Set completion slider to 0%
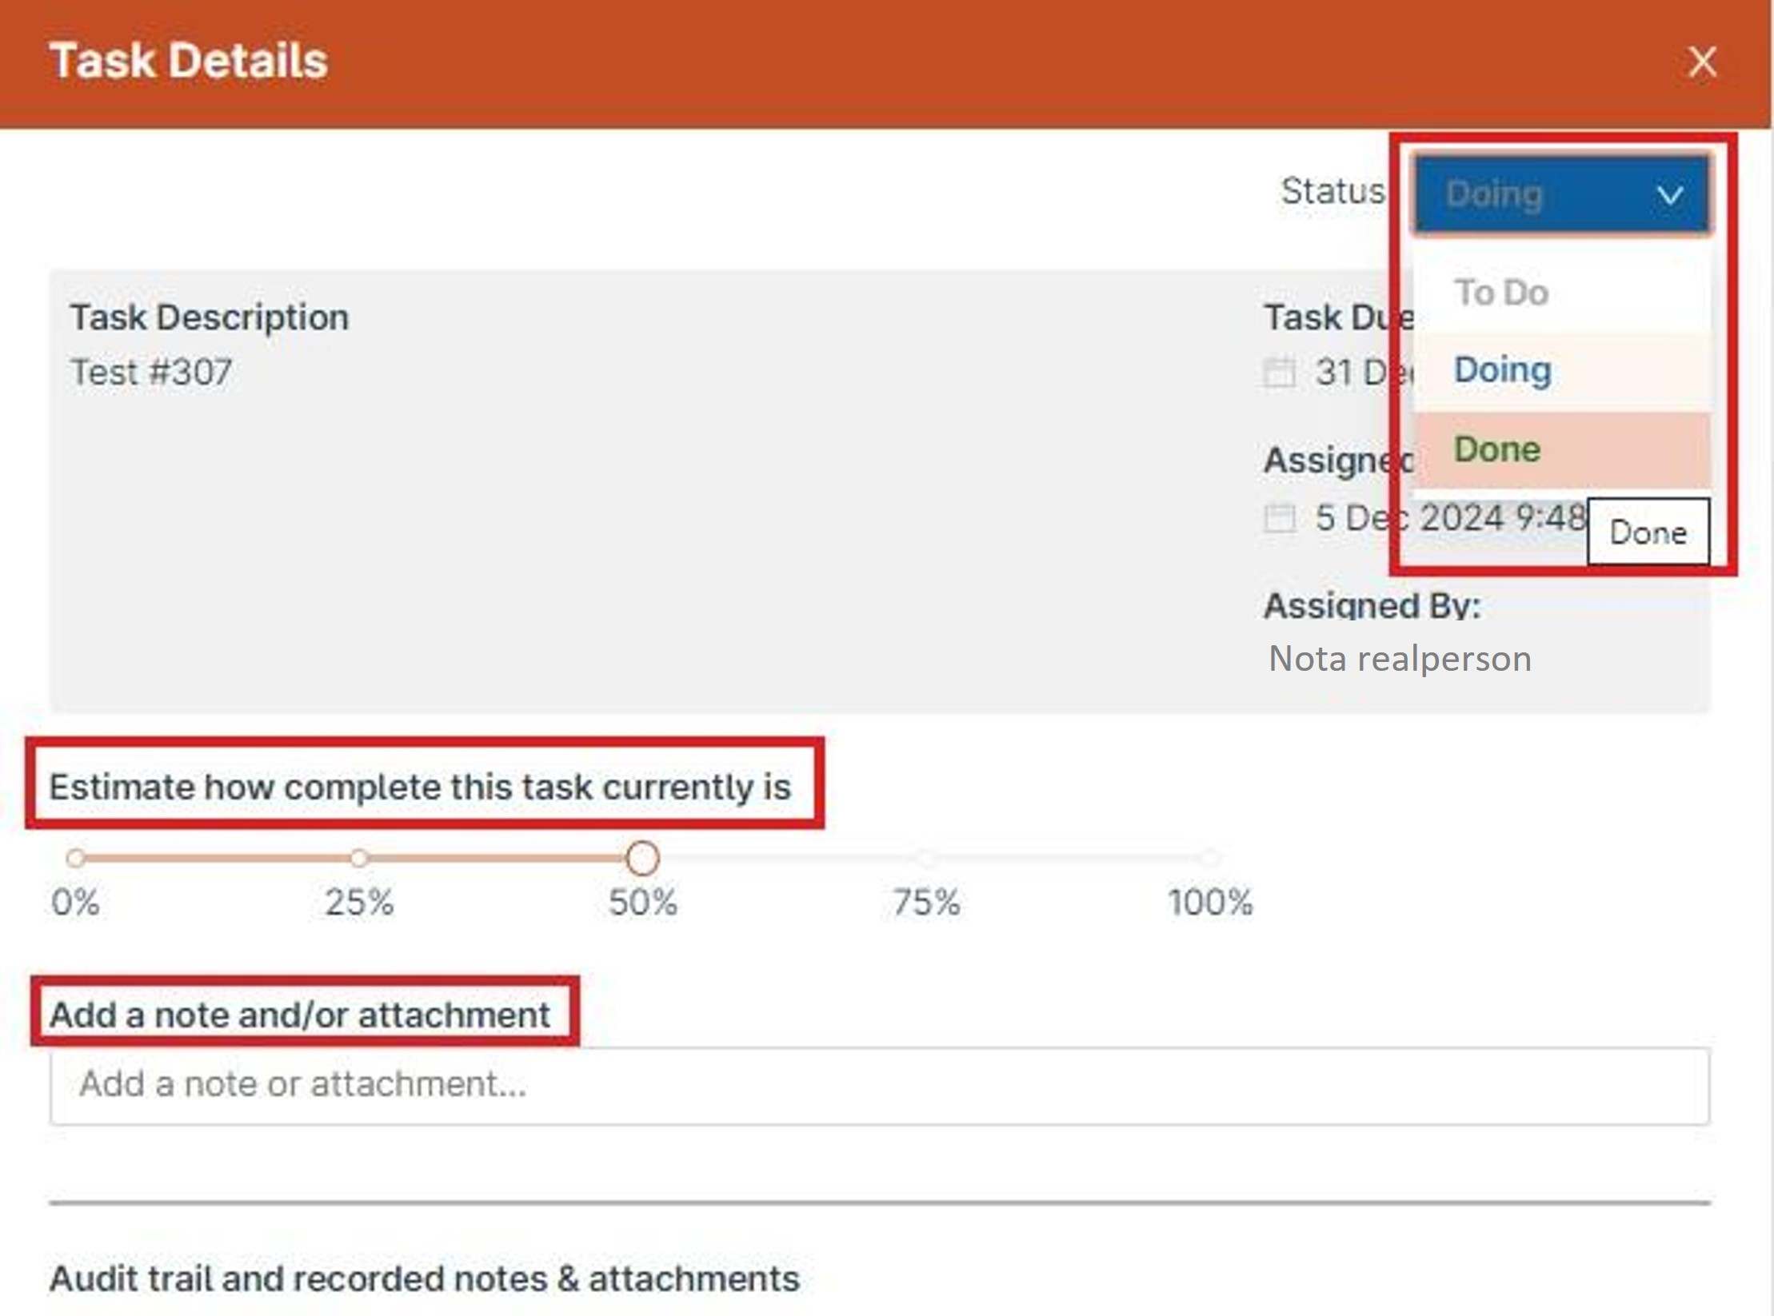Screen dimensions: 1774x1316 tap(76, 858)
